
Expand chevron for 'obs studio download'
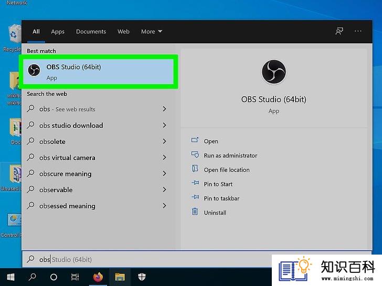point(164,125)
